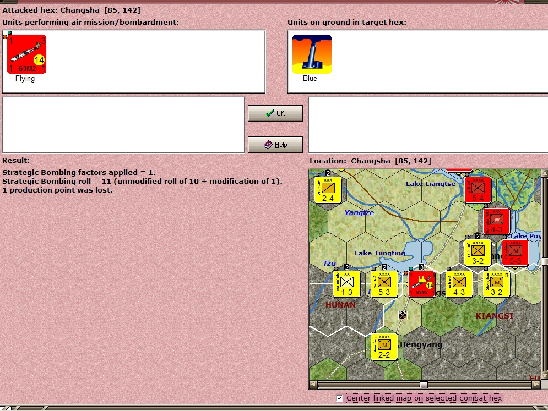Click the map vertical scrollbar up arrow
Viewport: 548px width, 411px height.
click(x=545, y=173)
